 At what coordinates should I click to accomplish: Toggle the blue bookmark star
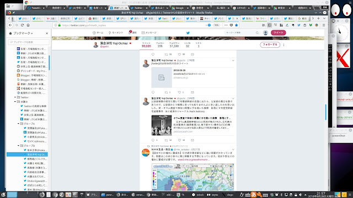point(237,25)
